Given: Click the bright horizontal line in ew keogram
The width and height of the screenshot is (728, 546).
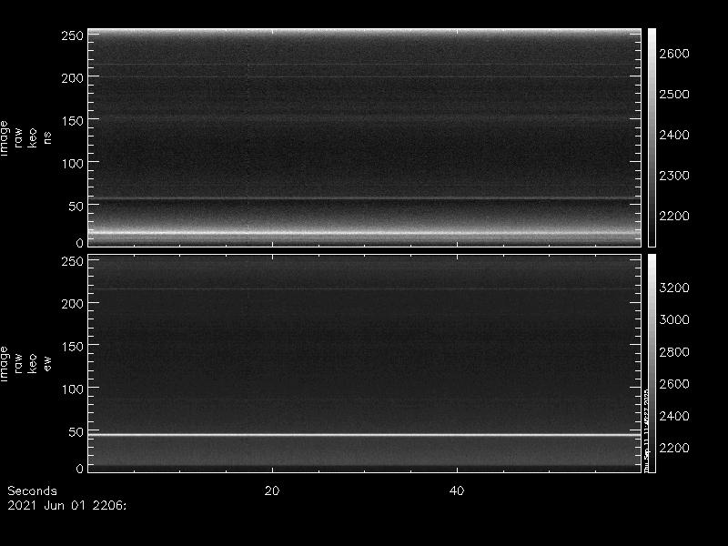Looking at the screenshot, I should [364, 435].
